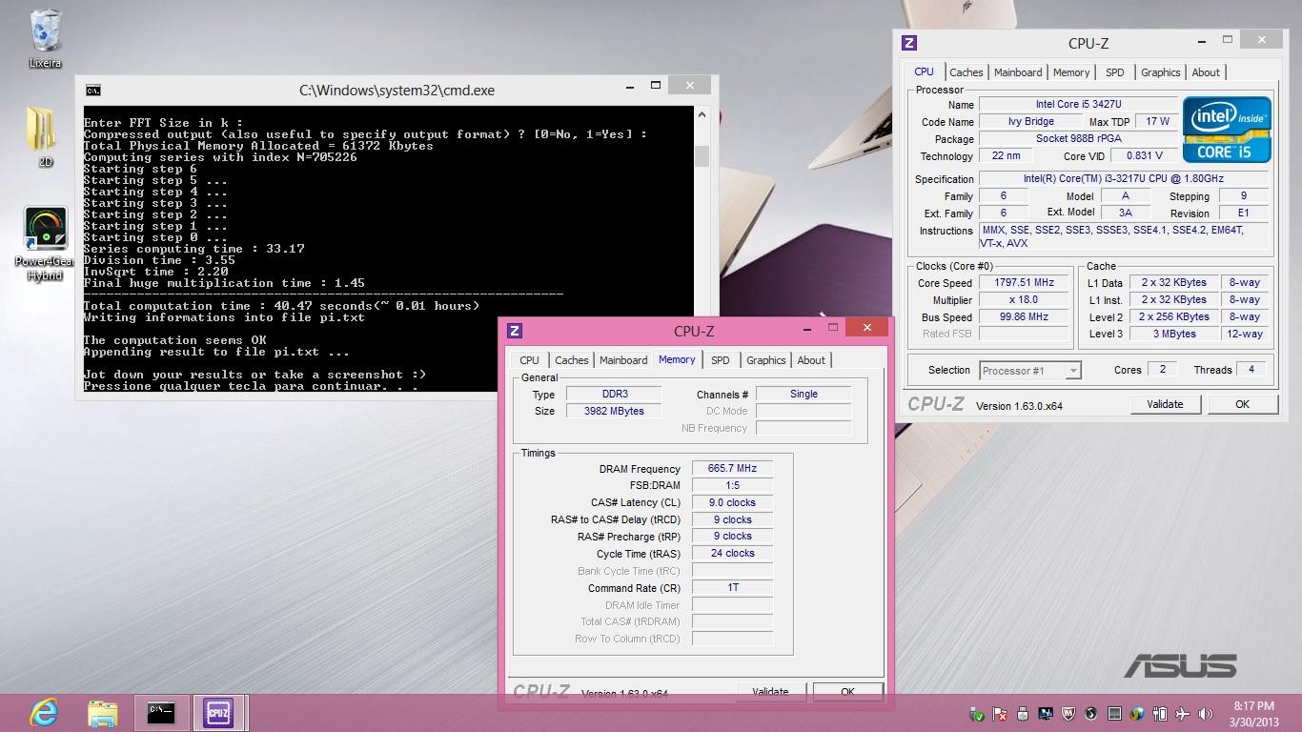Open Graphics tab in right CPU-Z window

point(1160,72)
